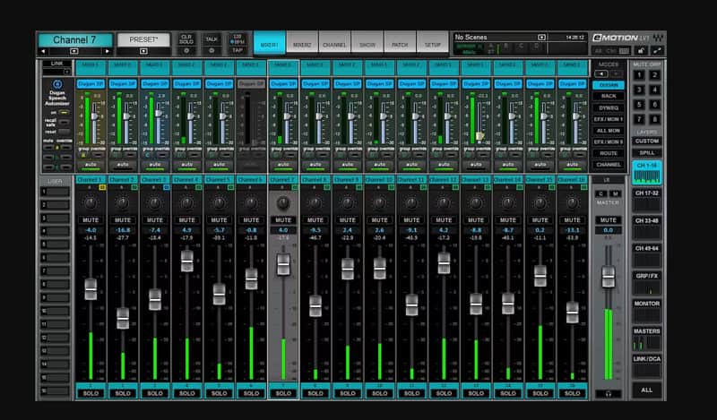This screenshot has width=717, height=420.
Task: Switch to the MIXER 1 tab
Action: point(270,43)
